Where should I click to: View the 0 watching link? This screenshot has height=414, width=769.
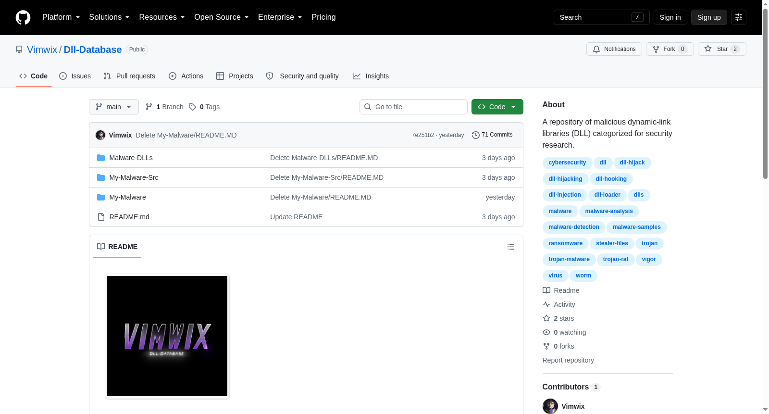point(564,332)
